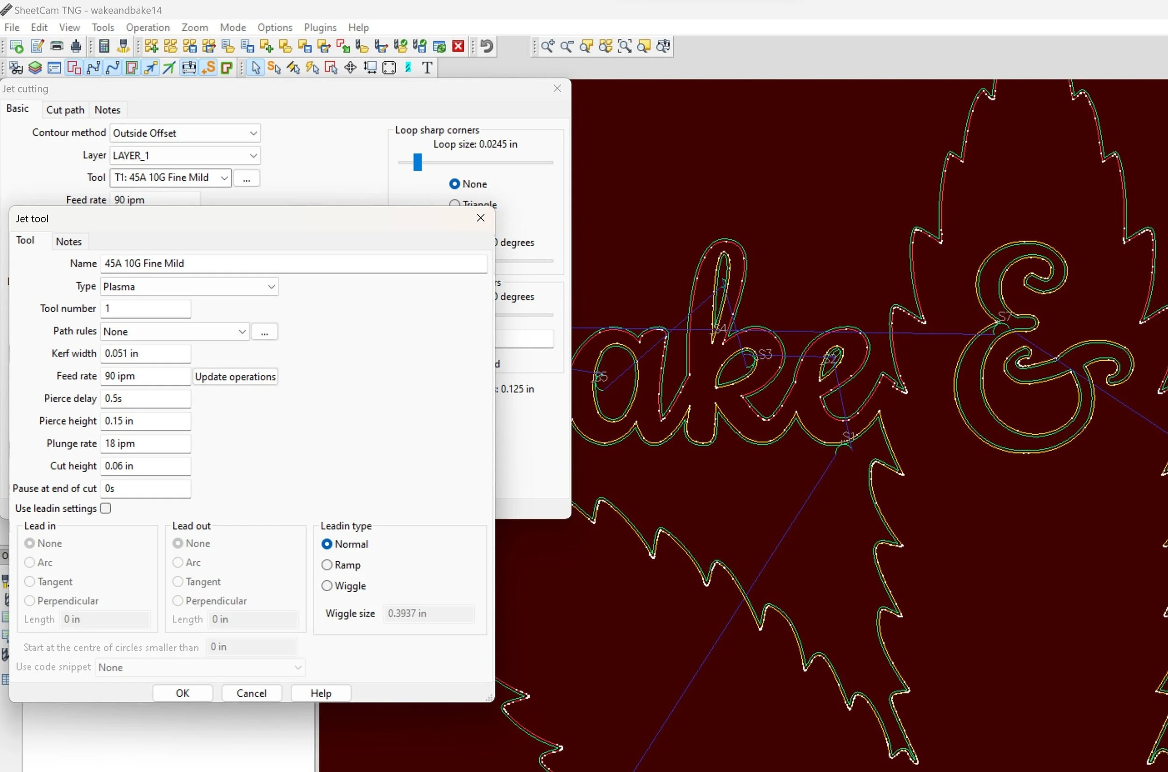Open the Plugins menu
The width and height of the screenshot is (1168, 772).
[x=320, y=28]
